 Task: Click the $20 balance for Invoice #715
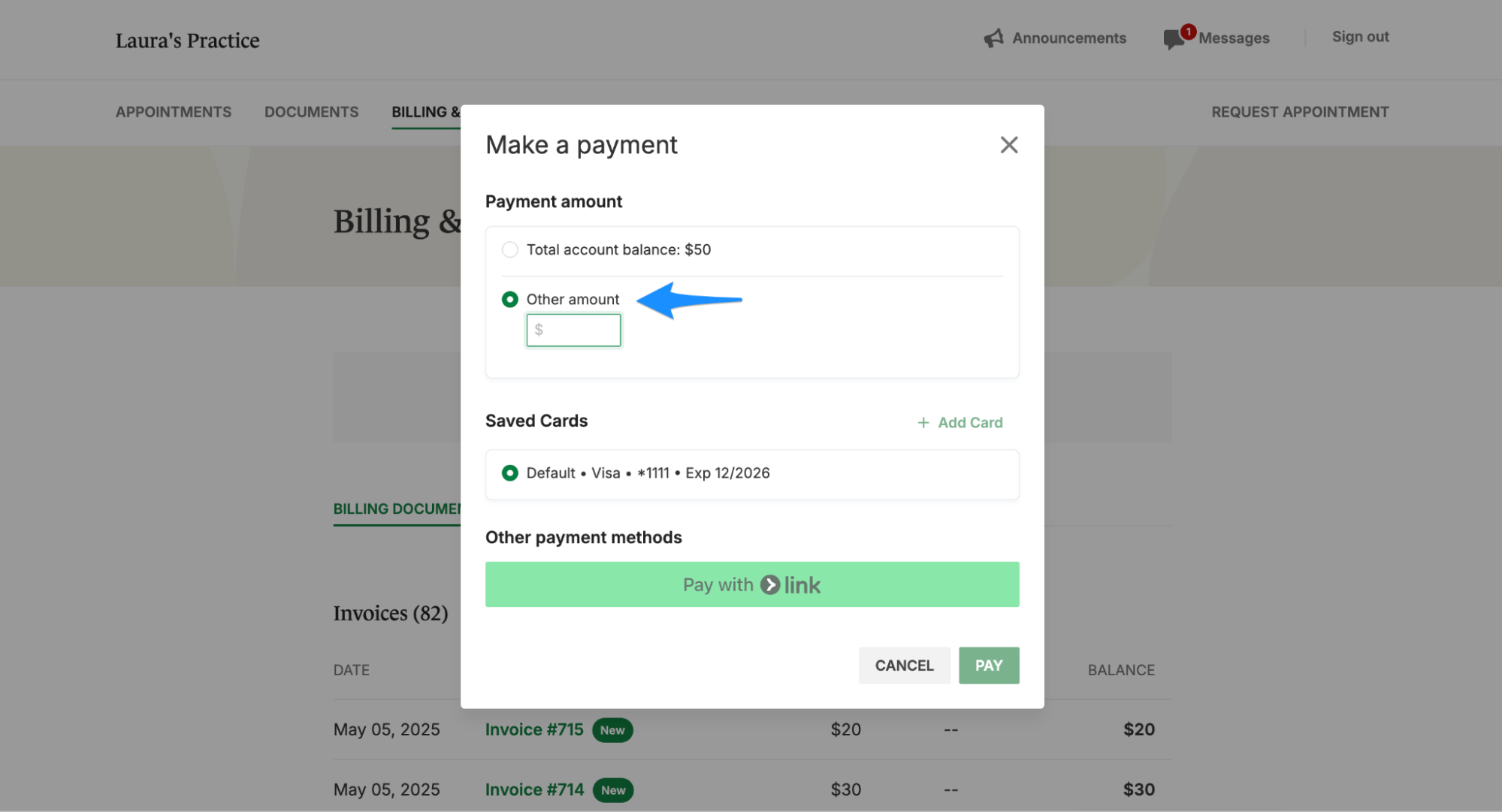(1138, 729)
